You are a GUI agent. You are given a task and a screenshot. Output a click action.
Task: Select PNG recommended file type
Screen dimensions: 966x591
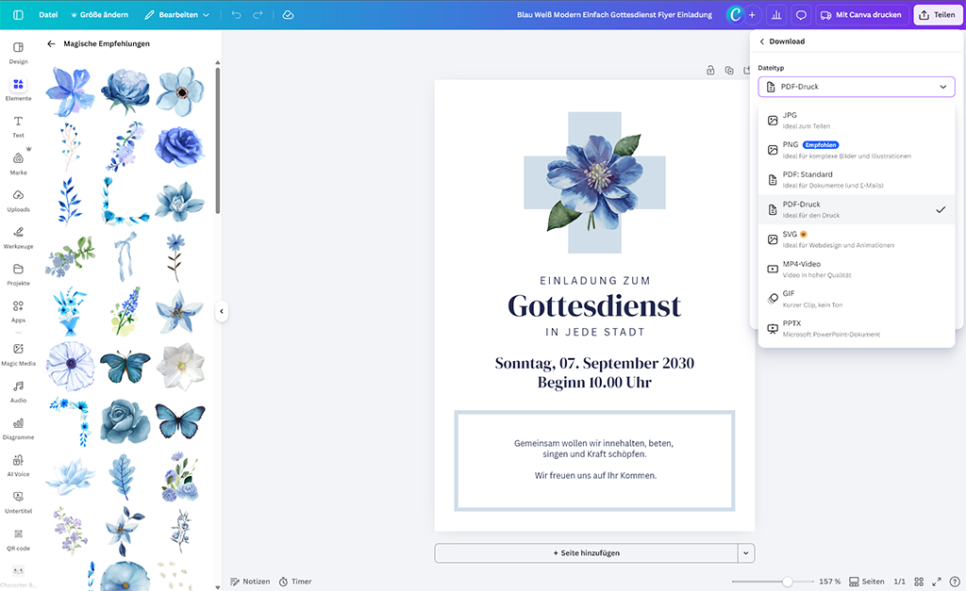[857, 150]
